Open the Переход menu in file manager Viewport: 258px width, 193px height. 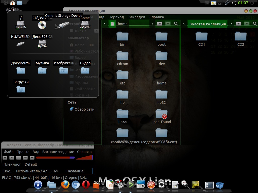coord(116,17)
